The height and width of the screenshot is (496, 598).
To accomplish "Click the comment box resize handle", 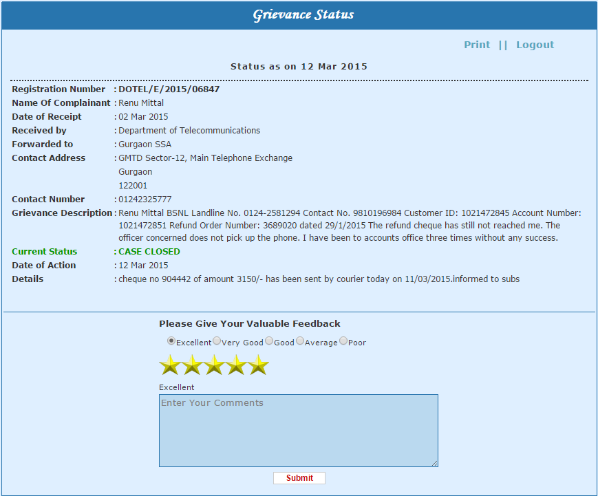I will [434, 464].
